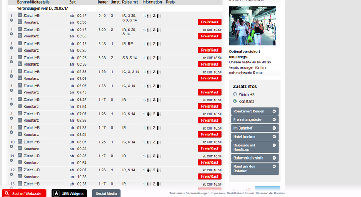This screenshot has width=361, height=197.
Task: Click Preis/Kauf for connection arriving 09:54
Action: pos(210,163)
